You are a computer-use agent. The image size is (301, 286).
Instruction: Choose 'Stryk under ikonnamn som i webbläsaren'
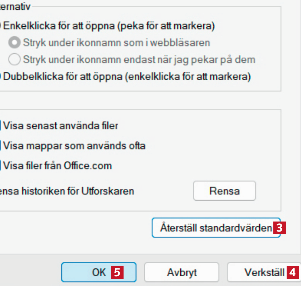pyautogui.click(x=15, y=43)
